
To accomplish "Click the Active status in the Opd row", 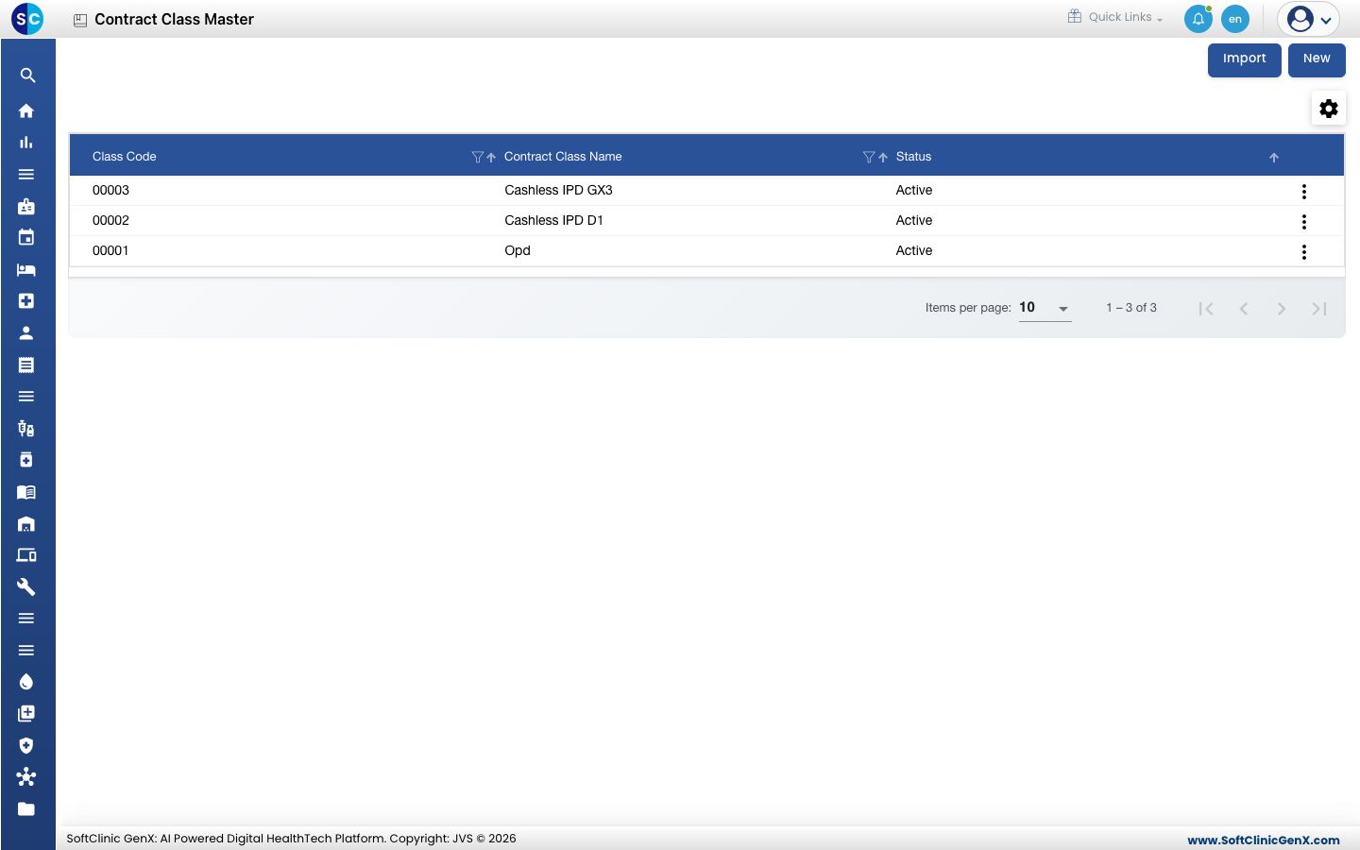I will point(914,250).
